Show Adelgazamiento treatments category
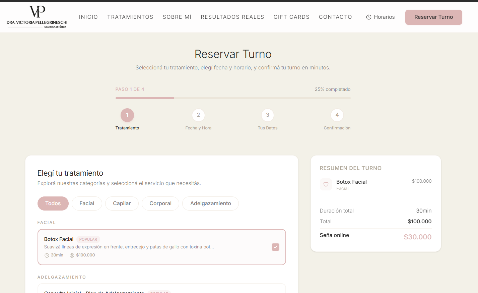 coord(210,203)
